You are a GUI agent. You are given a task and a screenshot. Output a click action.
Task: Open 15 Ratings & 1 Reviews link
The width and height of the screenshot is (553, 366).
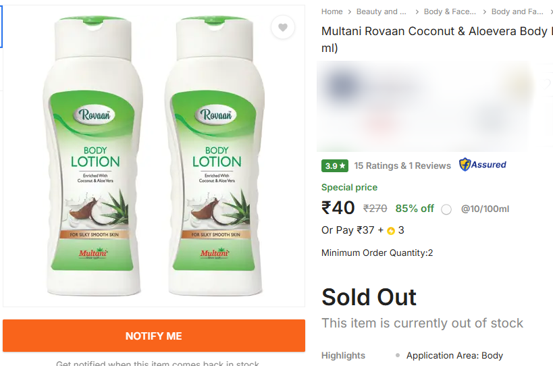pyautogui.click(x=402, y=165)
